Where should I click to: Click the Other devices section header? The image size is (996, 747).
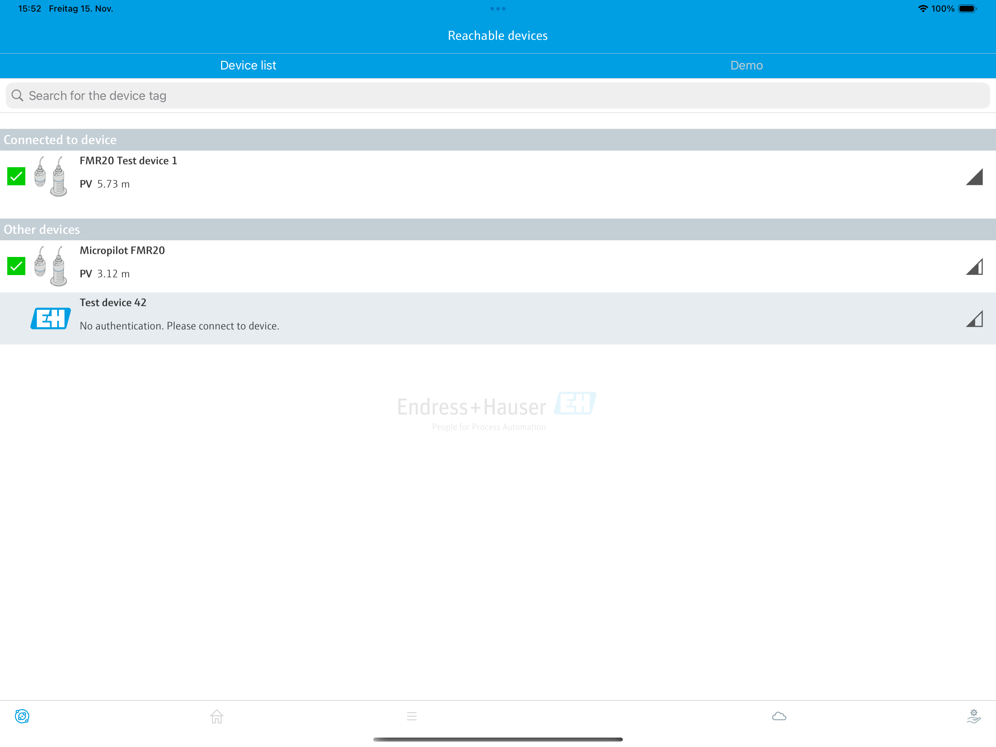click(42, 230)
